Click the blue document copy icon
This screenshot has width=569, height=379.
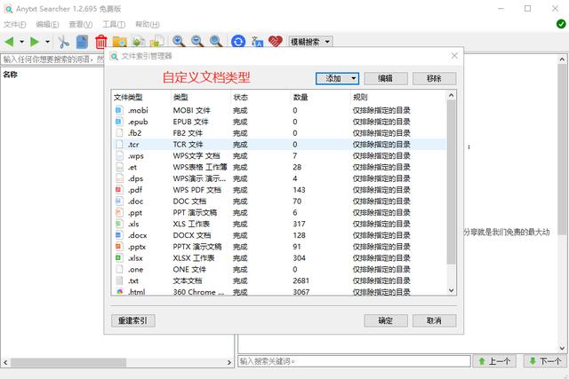pos(82,42)
